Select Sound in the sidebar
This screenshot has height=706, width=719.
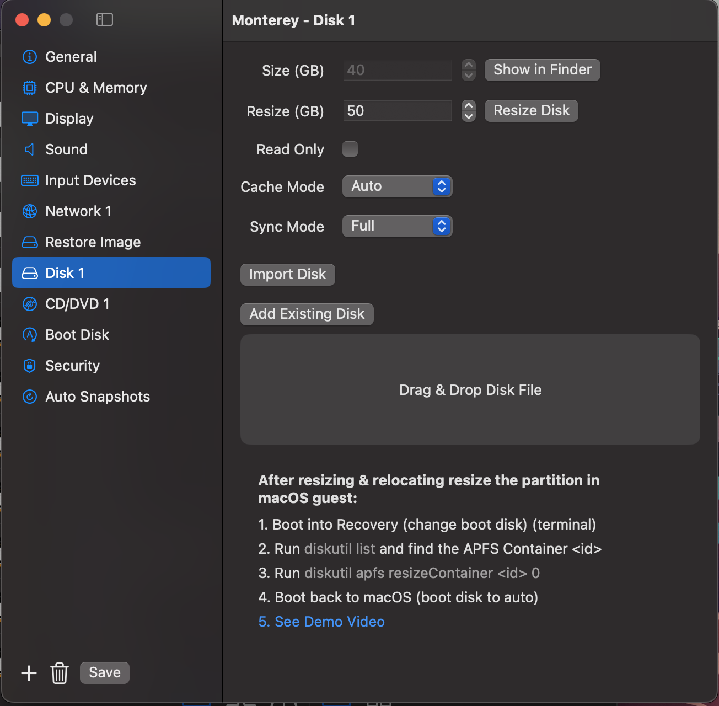tap(111, 149)
